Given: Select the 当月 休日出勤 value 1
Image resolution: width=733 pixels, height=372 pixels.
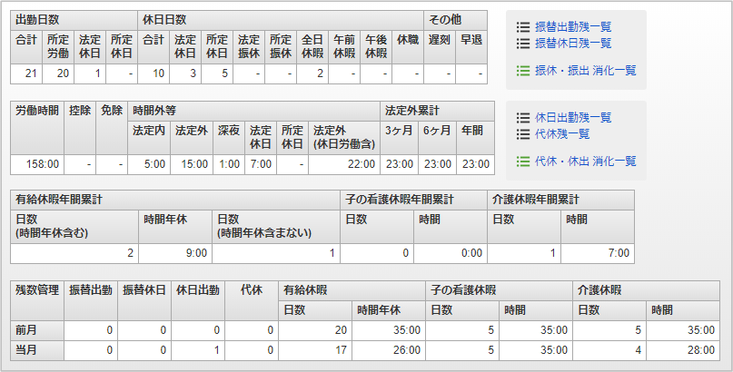Looking at the screenshot, I should pos(198,350).
